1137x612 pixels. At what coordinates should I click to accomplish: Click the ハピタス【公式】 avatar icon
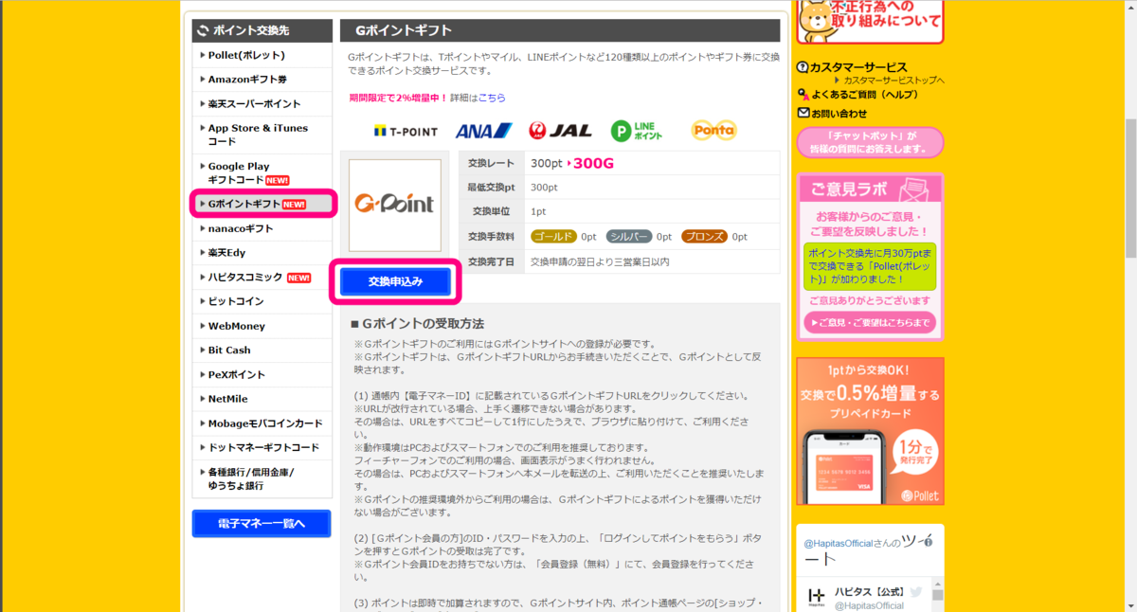[x=816, y=597]
